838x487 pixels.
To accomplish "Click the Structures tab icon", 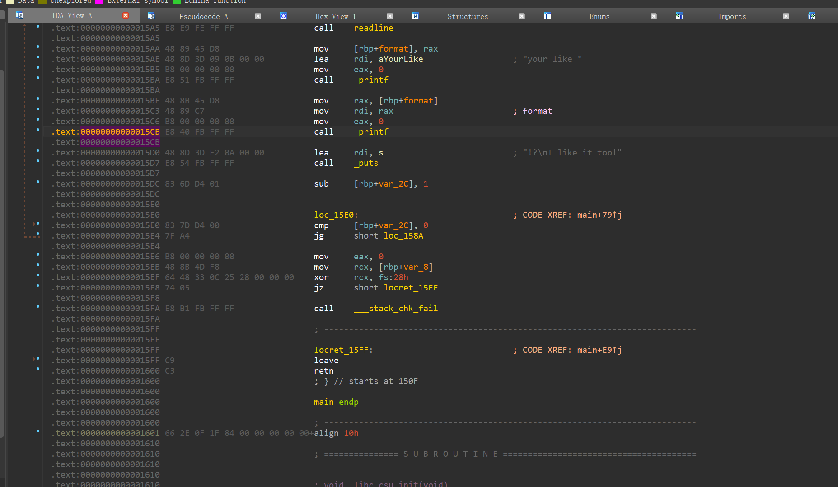I will tap(415, 16).
